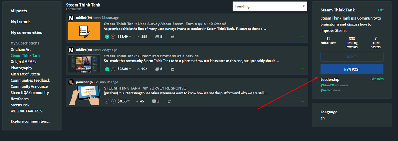The image size is (398, 141).
Task: Open midlet's avatar on User Survey post
Action: 71,18
